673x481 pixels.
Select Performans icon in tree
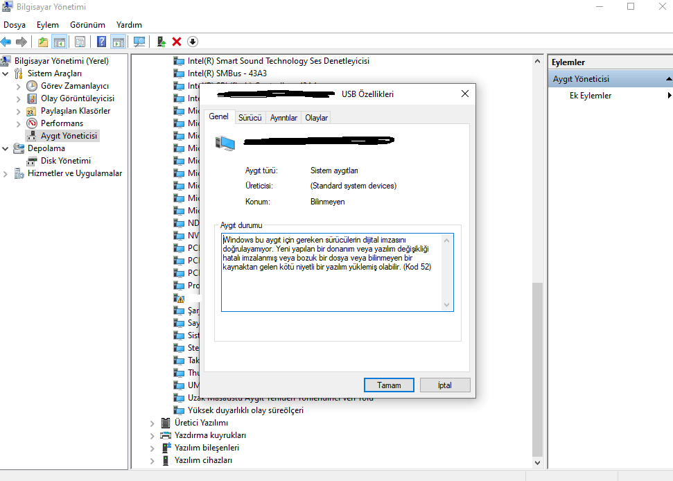pos(32,123)
